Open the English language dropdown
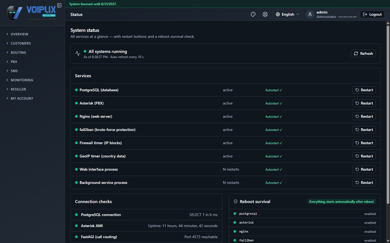This screenshot has height=243, width=390. [x=287, y=14]
